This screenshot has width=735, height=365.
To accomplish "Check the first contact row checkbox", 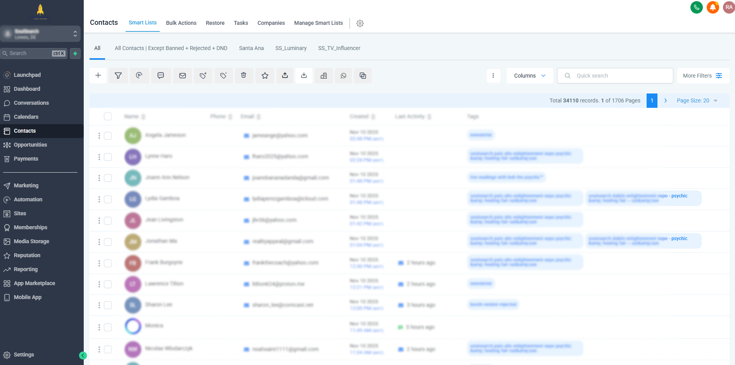I will pos(108,136).
